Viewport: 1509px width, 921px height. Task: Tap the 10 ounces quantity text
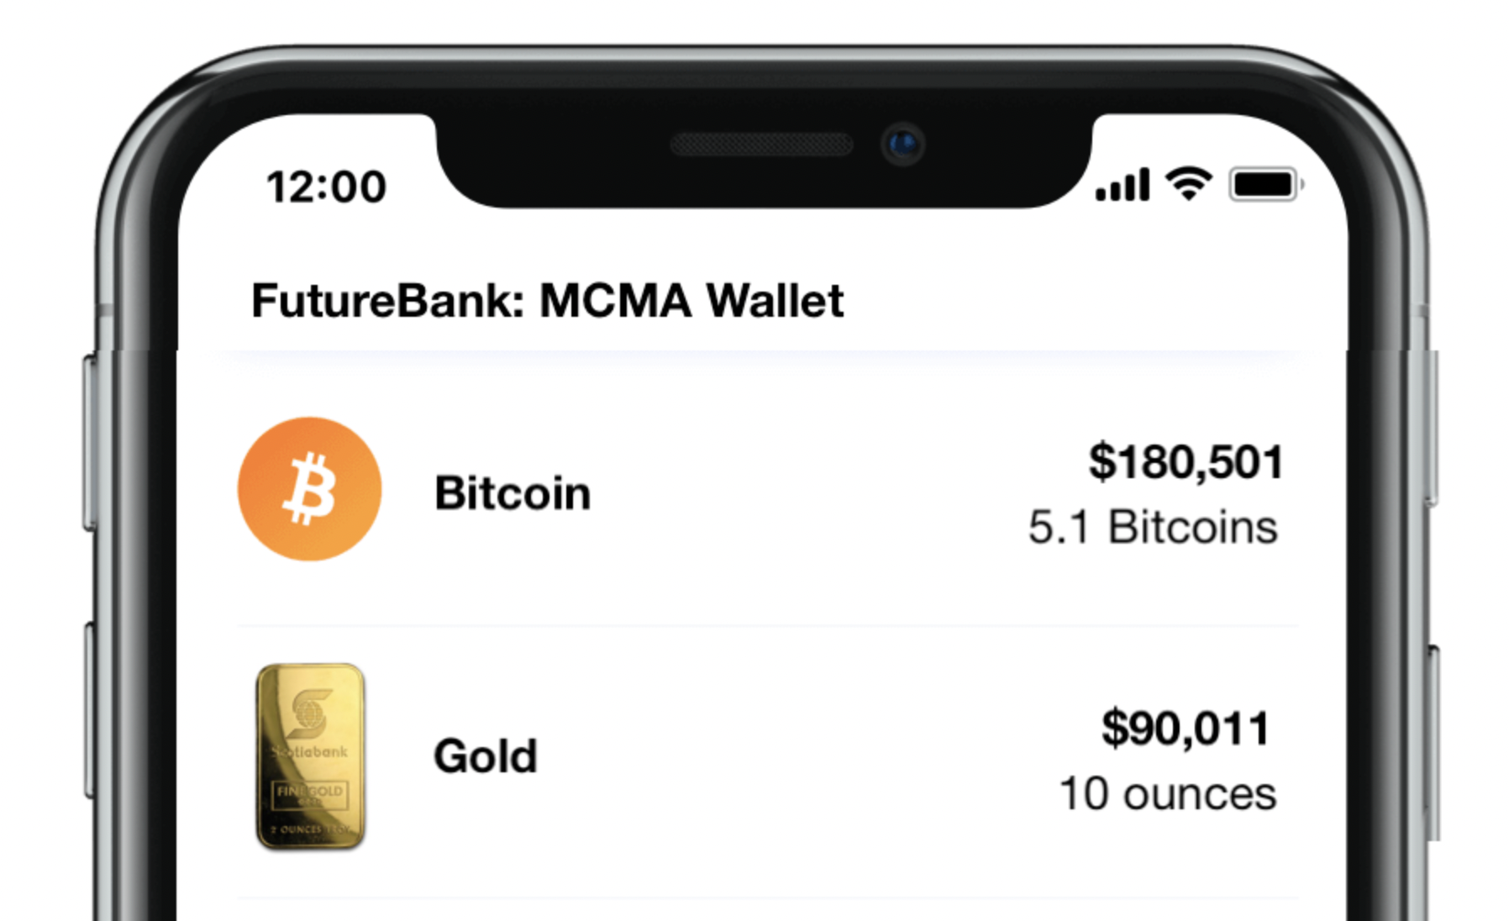pos(1168,794)
